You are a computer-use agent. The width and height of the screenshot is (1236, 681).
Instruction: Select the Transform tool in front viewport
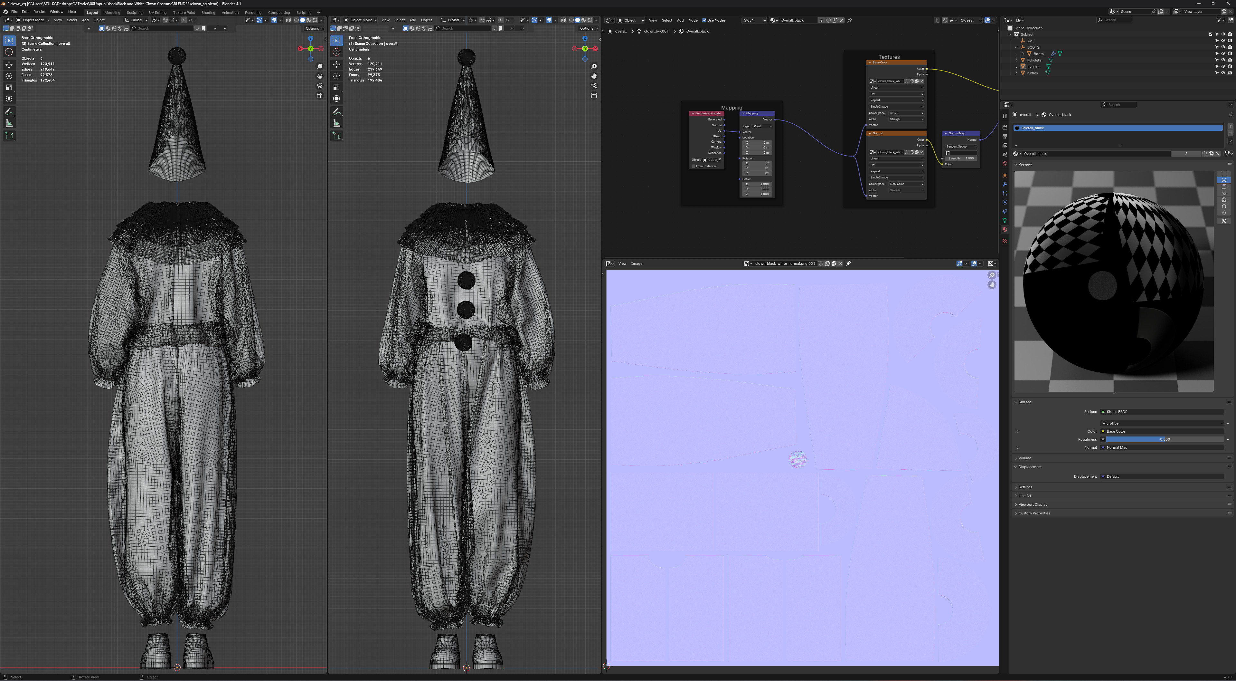click(337, 99)
